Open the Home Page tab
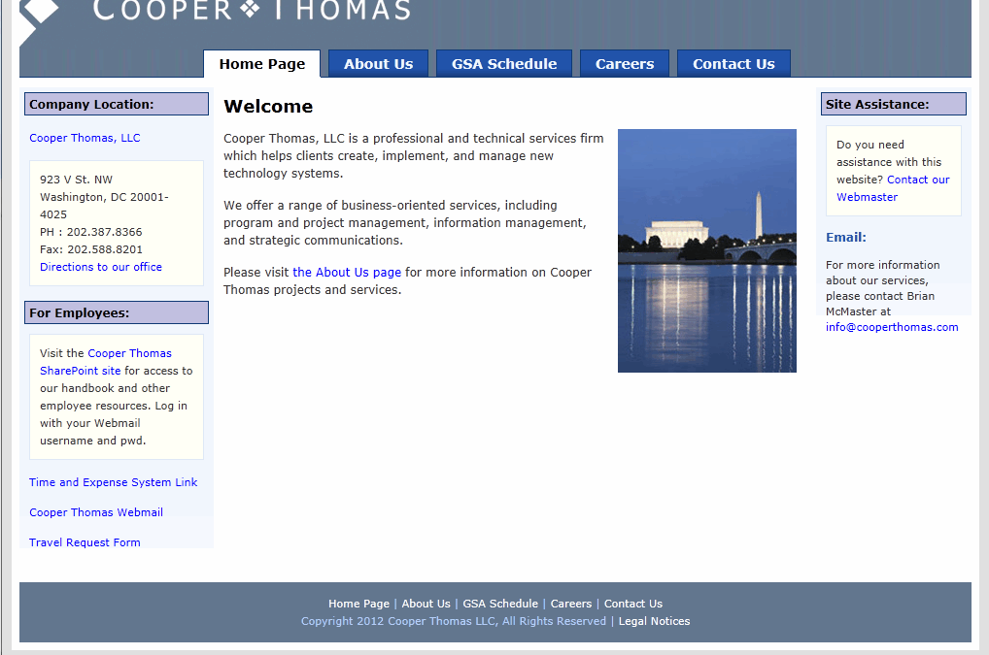This screenshot has width=989, height=655. point(261,64)
